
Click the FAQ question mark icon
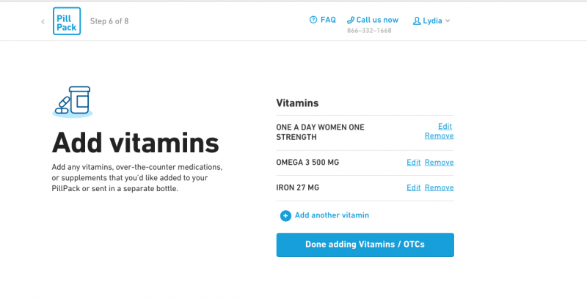click(x=313, y=21)
